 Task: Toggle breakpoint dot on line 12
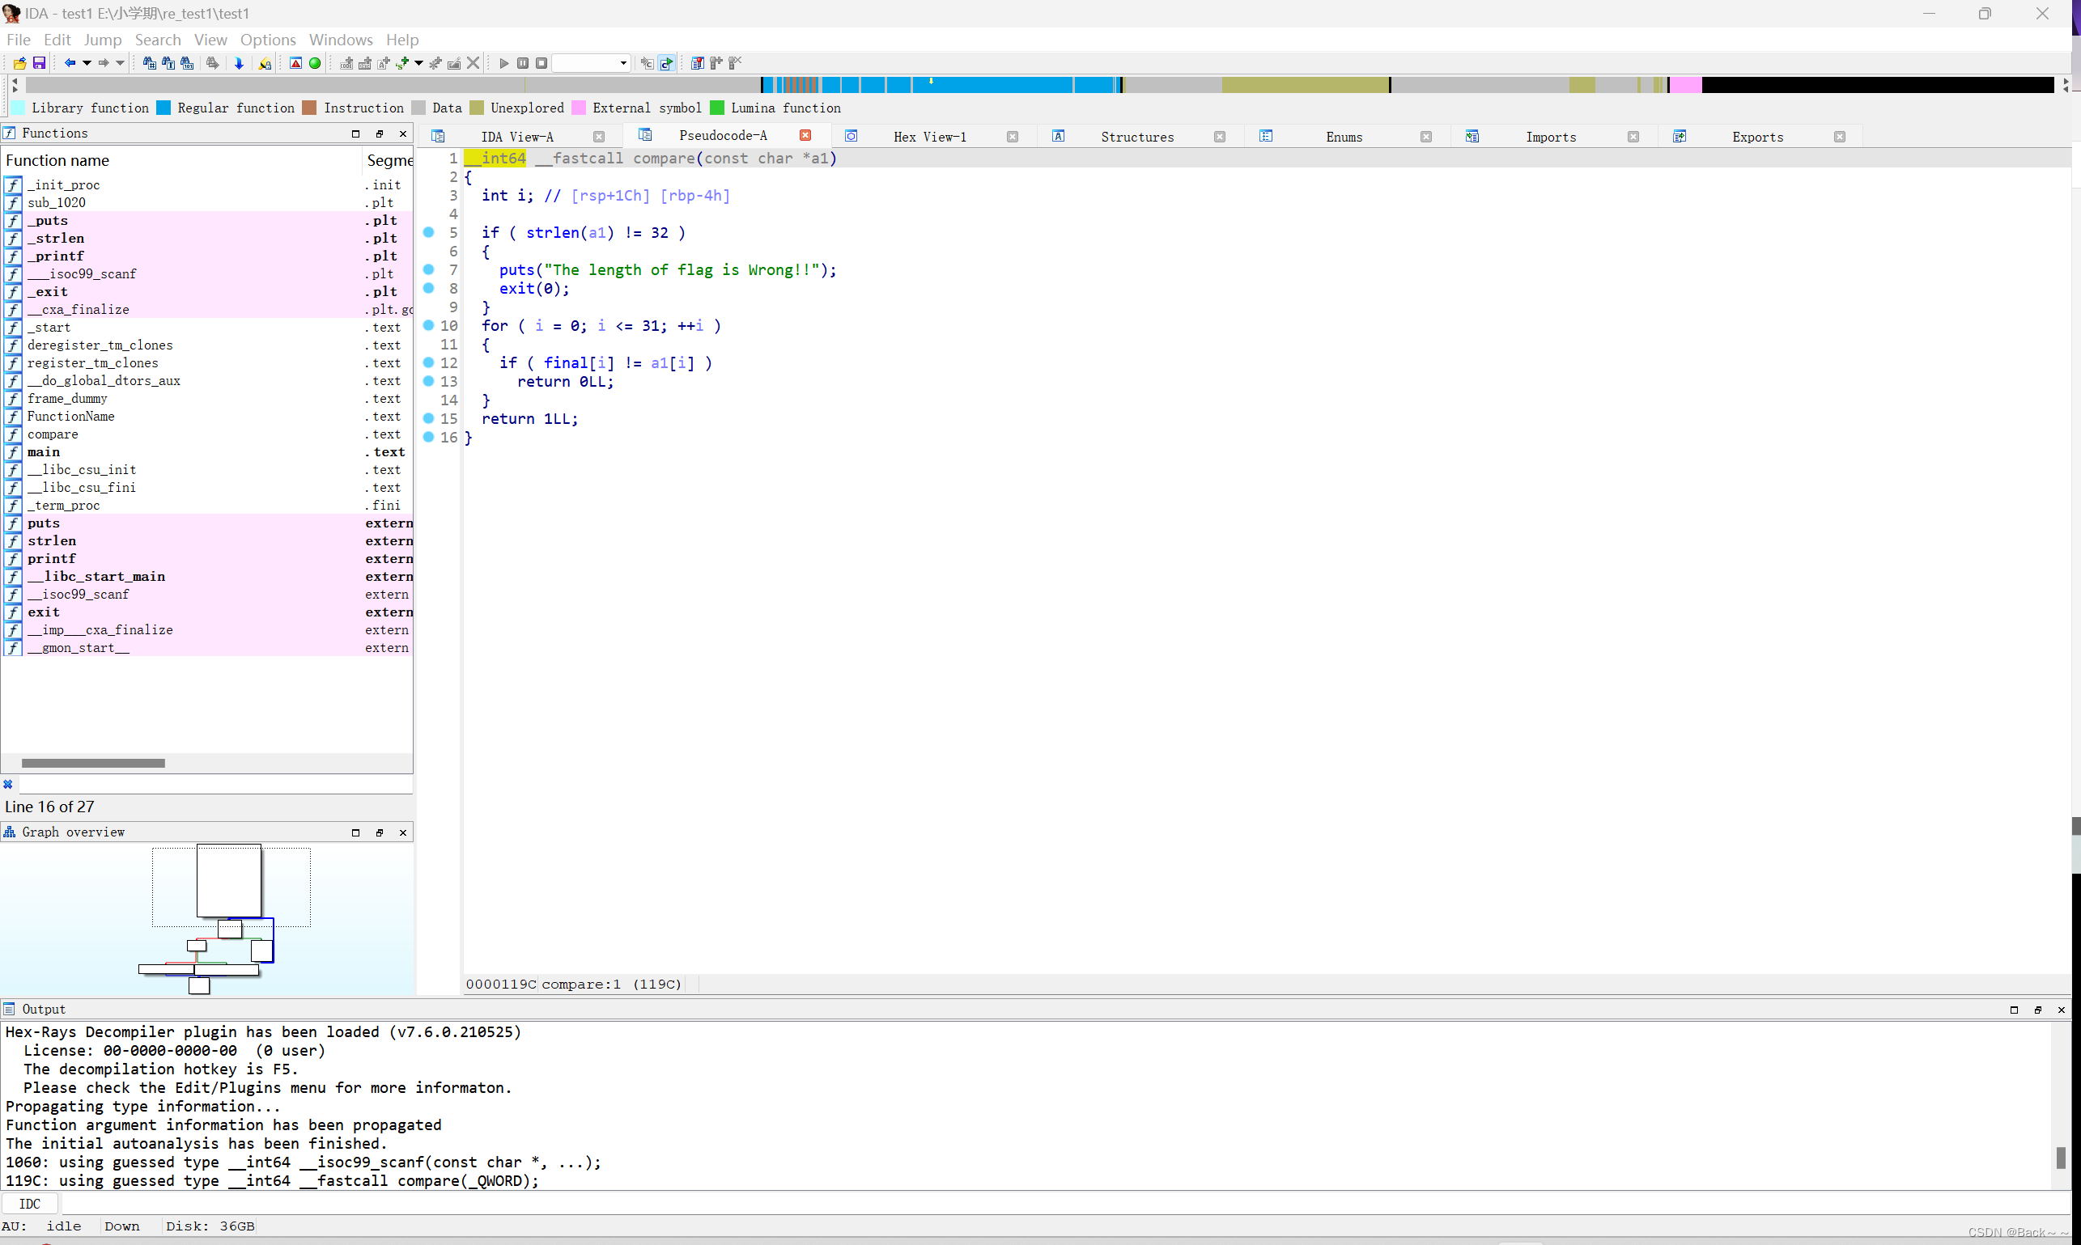(429, 362)
